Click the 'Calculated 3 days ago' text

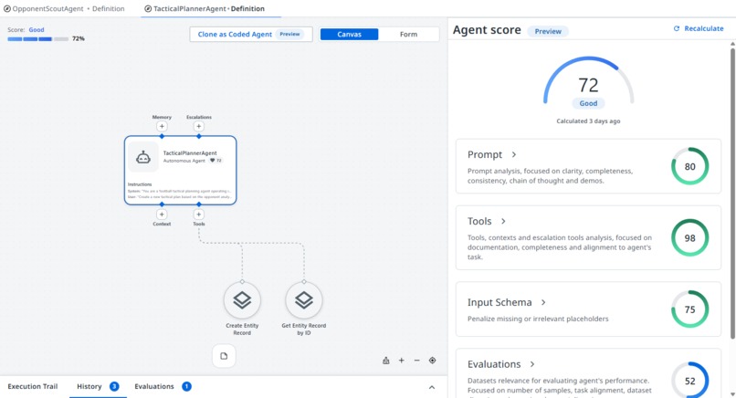(x=588, y=121)
